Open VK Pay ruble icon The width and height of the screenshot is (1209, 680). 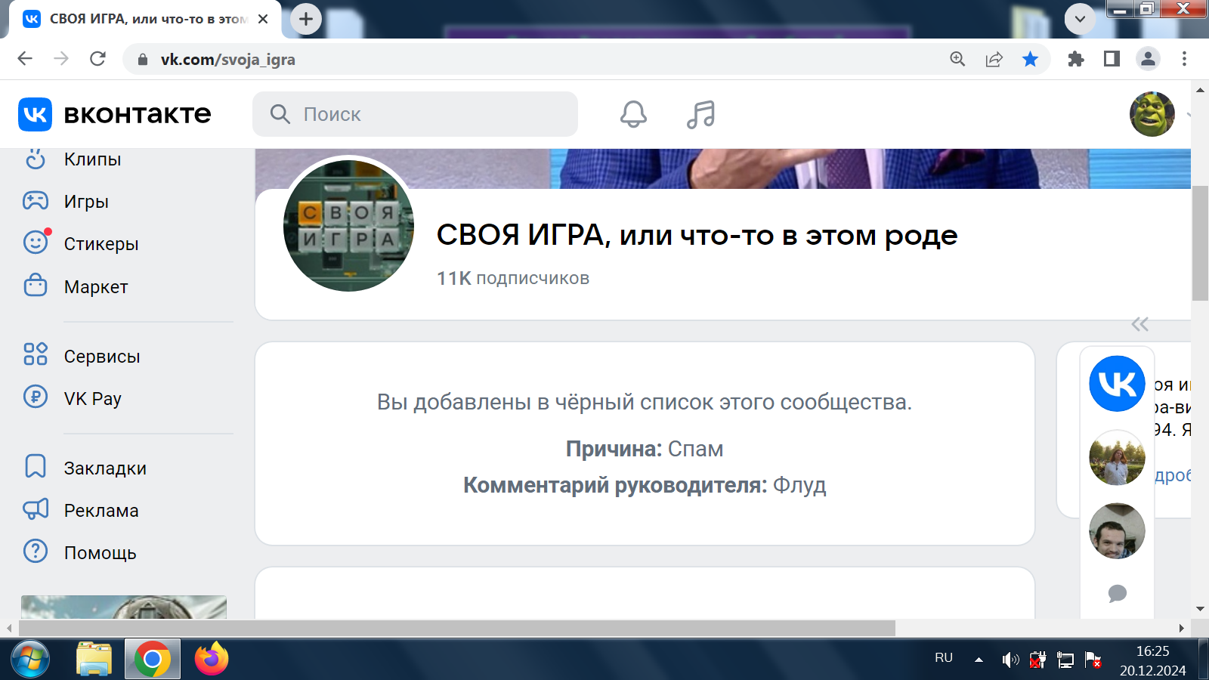[x=36, y=397]
